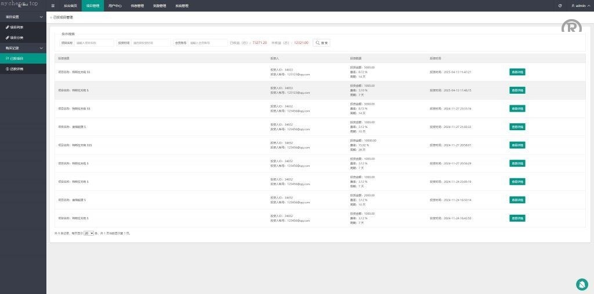Go to the 后台首页 top menu
Image resolution: width=594 pixels, height=294 pixels.
[71, 6]
